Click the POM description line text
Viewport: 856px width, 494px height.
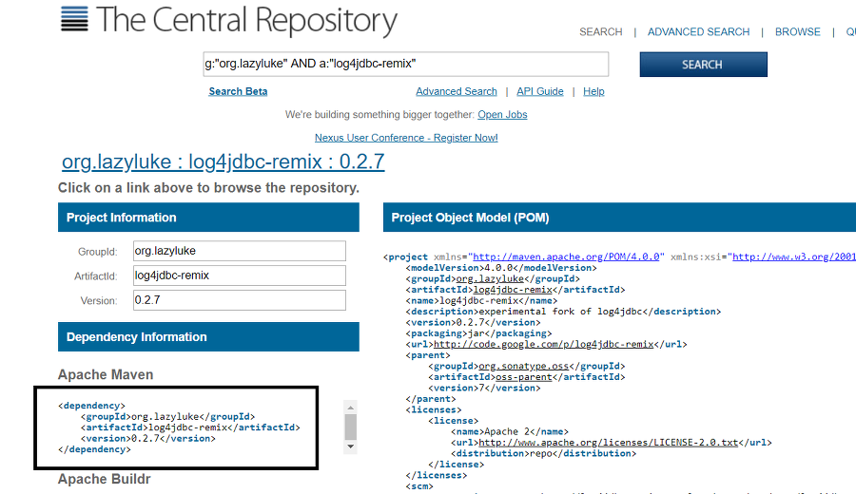tap(563, 312)
